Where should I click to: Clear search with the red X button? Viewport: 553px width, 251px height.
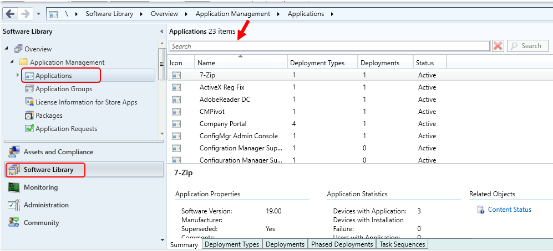[x=498, y=46]
